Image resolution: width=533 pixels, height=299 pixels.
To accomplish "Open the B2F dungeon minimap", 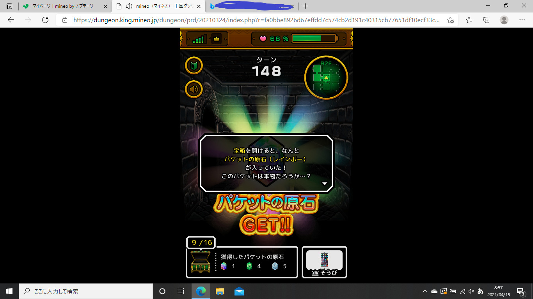I will pyautogui.click(x=326, y=77).
